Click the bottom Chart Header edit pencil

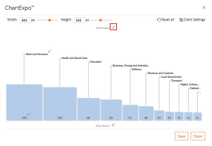click(113, 125)
